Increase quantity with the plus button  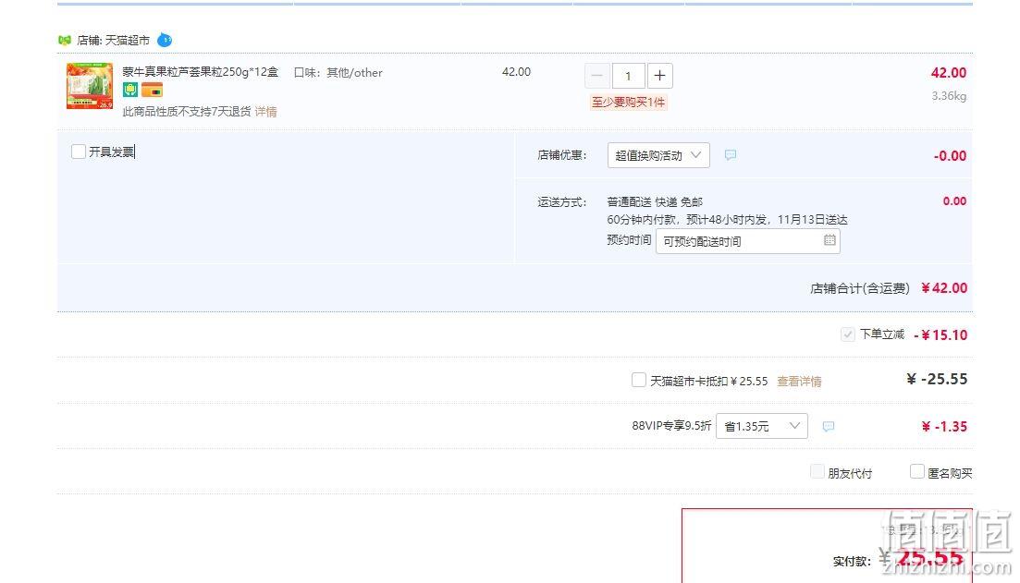(x=659, y=76)
